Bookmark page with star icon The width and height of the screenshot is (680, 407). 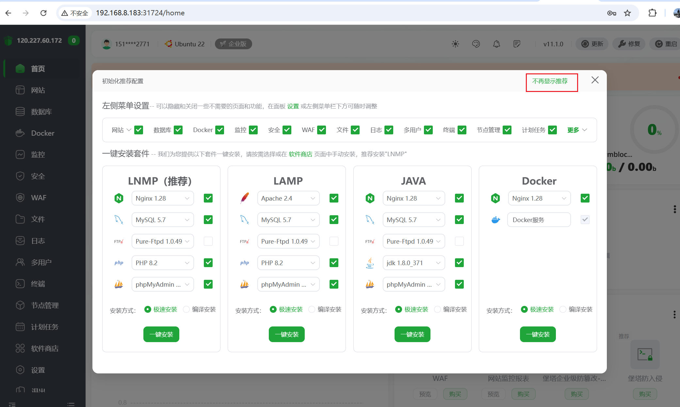pos(627,13)
